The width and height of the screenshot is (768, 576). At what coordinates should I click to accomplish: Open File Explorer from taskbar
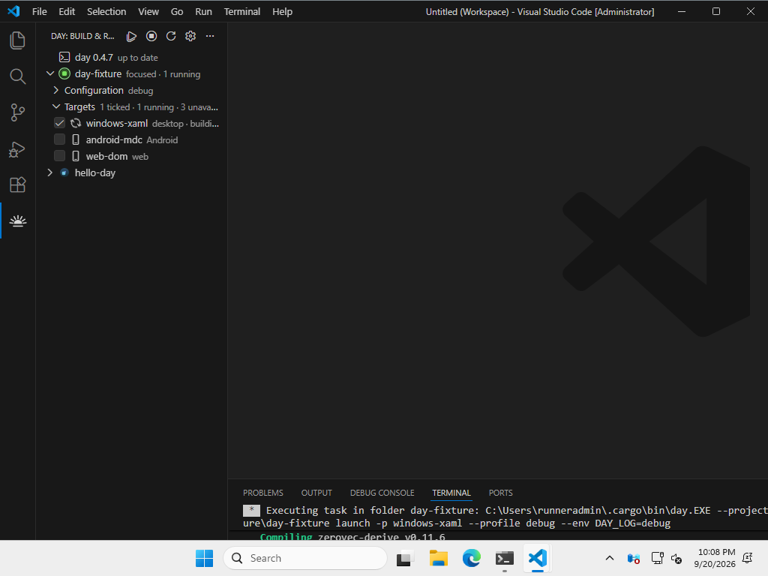tap(438, 558)
